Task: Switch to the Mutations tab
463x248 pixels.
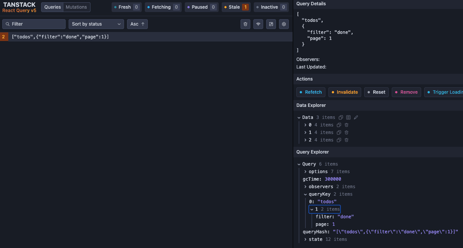Action: point(76,7)
